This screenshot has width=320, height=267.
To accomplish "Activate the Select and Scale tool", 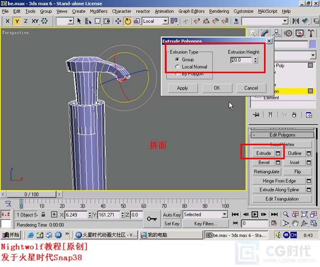I will point(137,21).
